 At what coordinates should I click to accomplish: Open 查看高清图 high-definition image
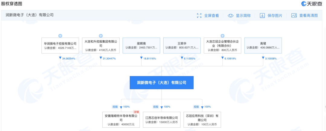tap(308, 16)
